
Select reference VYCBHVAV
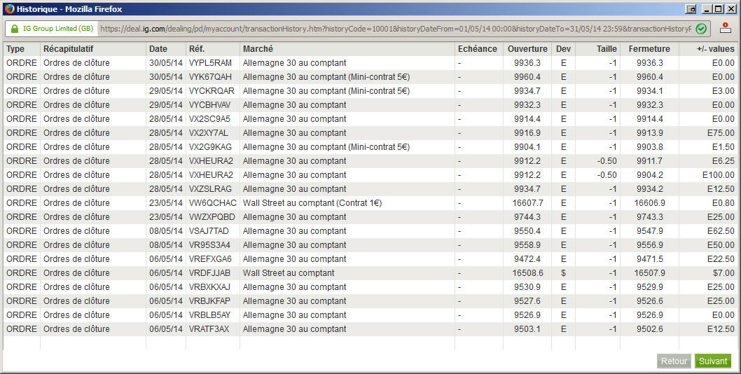[210, 105]
